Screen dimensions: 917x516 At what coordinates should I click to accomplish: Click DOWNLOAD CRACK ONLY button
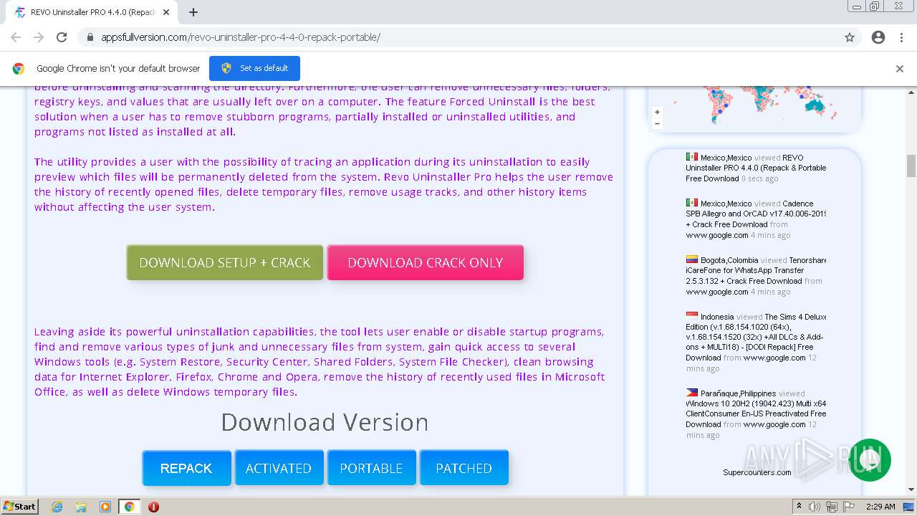(x=426, y=262)
